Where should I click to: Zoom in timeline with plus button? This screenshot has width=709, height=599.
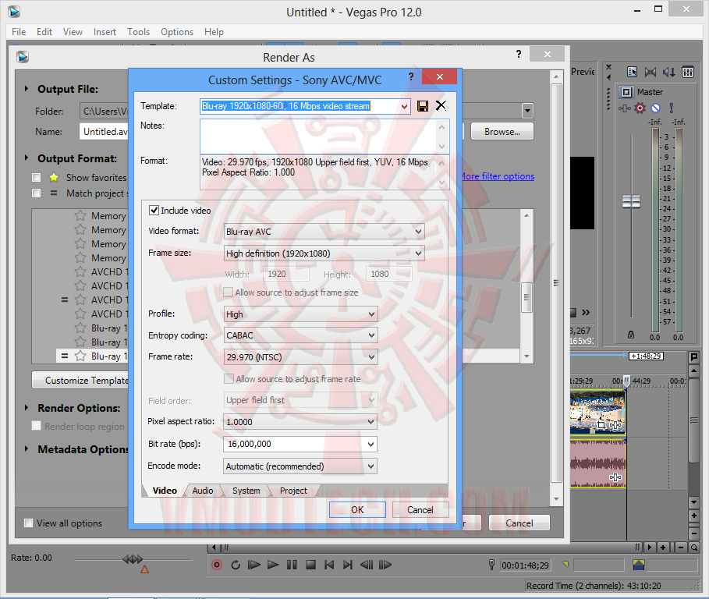click(663, 548)
